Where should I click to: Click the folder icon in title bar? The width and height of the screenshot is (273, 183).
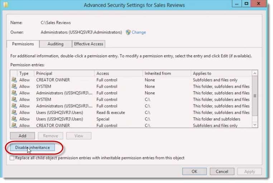click(6, 4)
